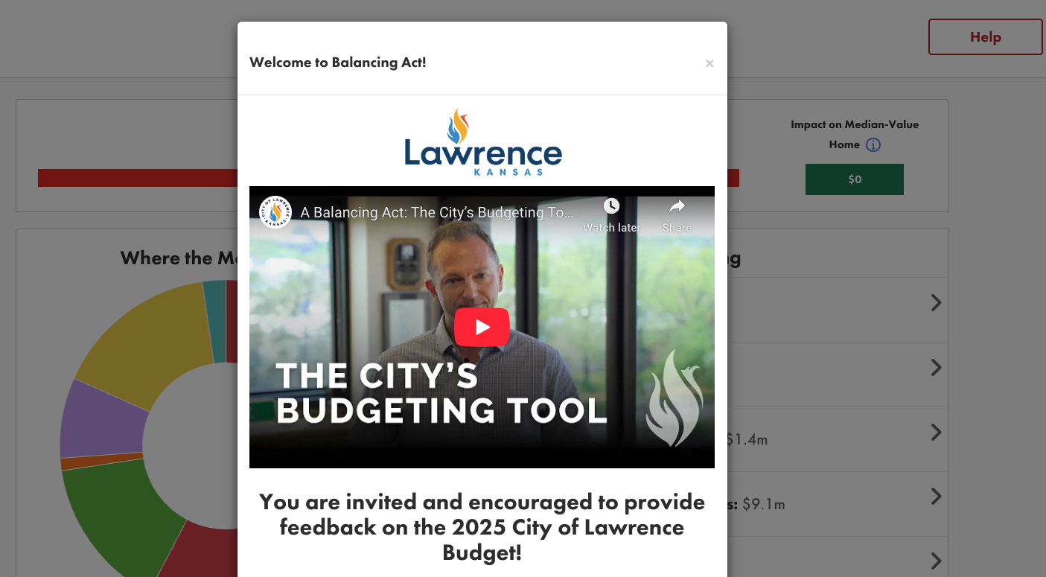Click the 2025 City of Lawrence Budget invitation text

click(482, 527)
